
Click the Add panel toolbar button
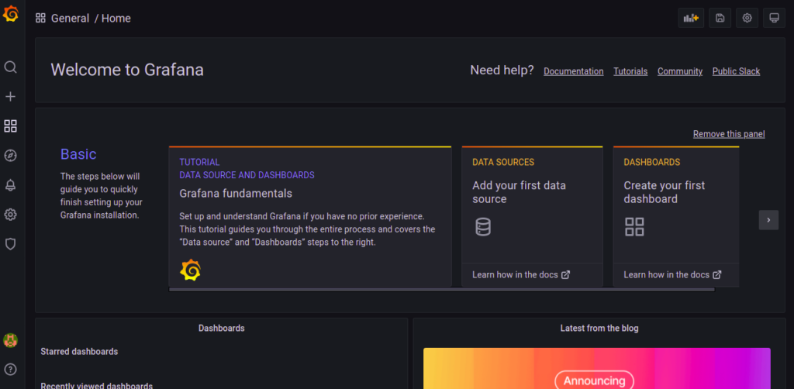(691, 18)
